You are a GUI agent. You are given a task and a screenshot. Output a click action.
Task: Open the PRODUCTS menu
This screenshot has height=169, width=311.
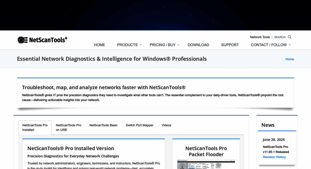point(127,45)
